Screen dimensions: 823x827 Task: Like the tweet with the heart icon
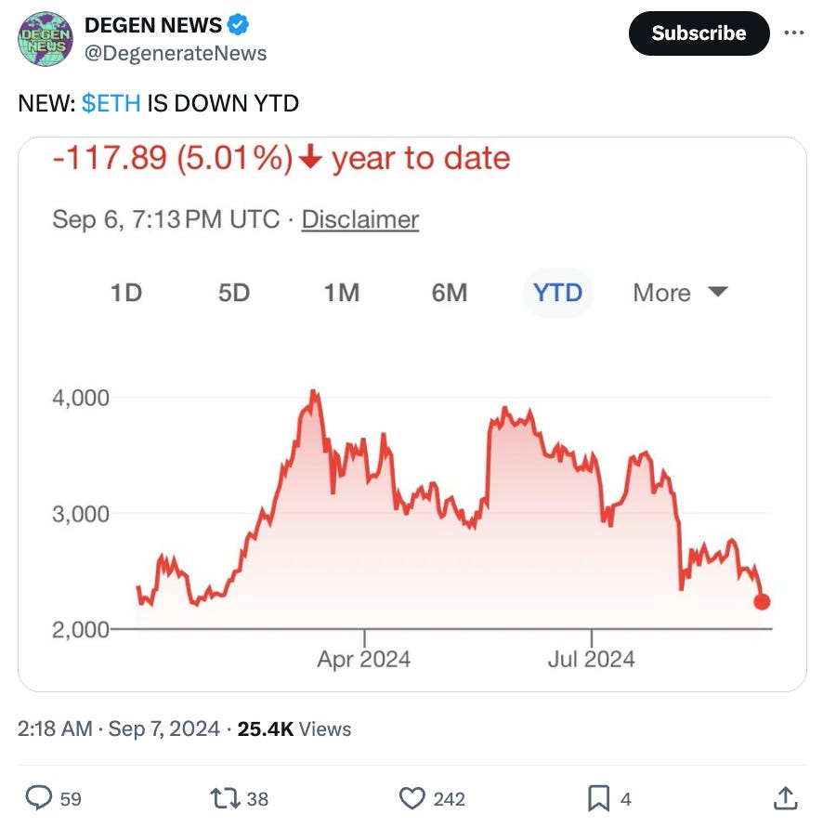pos(411,798)
